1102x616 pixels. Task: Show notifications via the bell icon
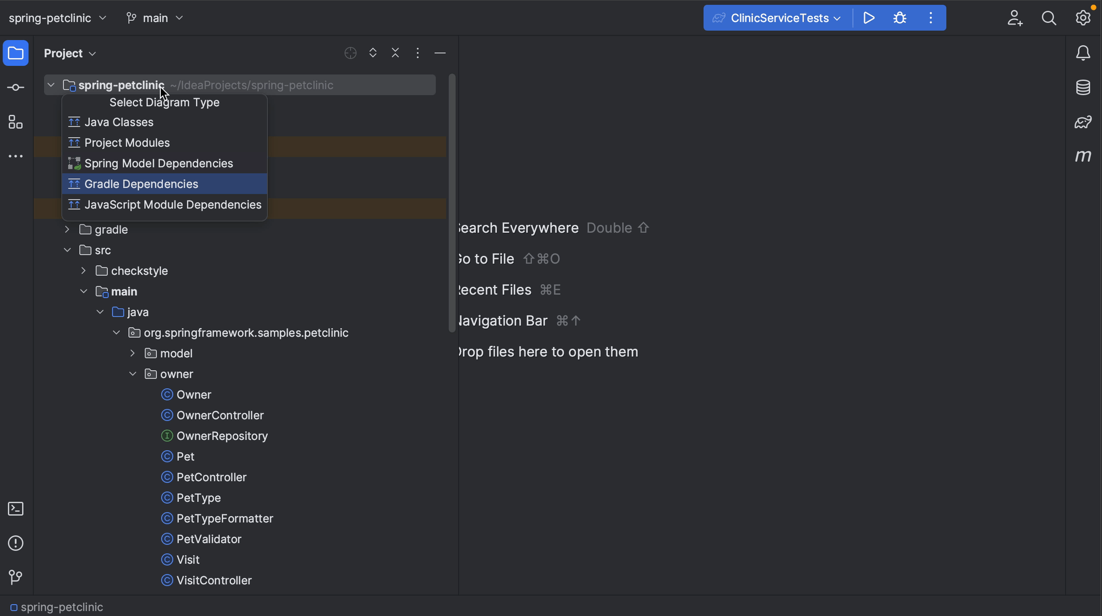[1083, 52]
